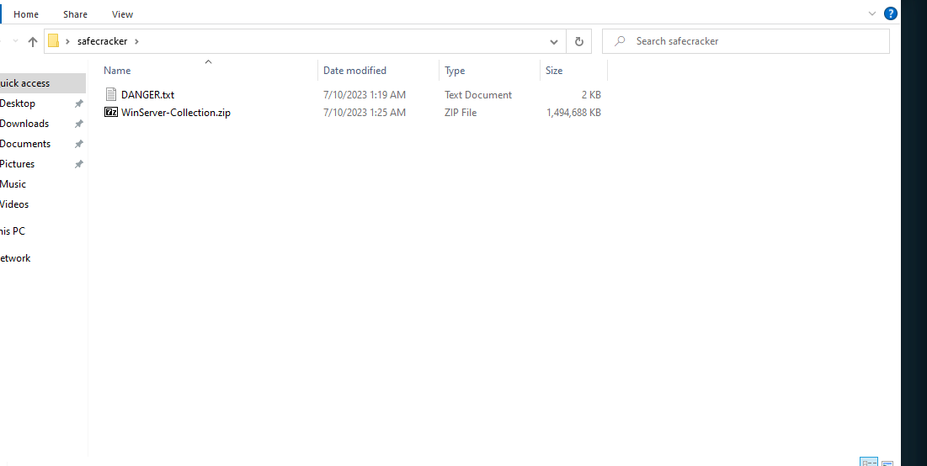Switch to details view icon
Image resolution: width=927 pixels, height=466 pixels.
pos(868,461)
